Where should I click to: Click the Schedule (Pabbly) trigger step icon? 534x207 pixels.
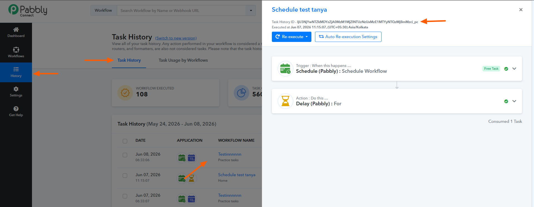tap(286, 69)
